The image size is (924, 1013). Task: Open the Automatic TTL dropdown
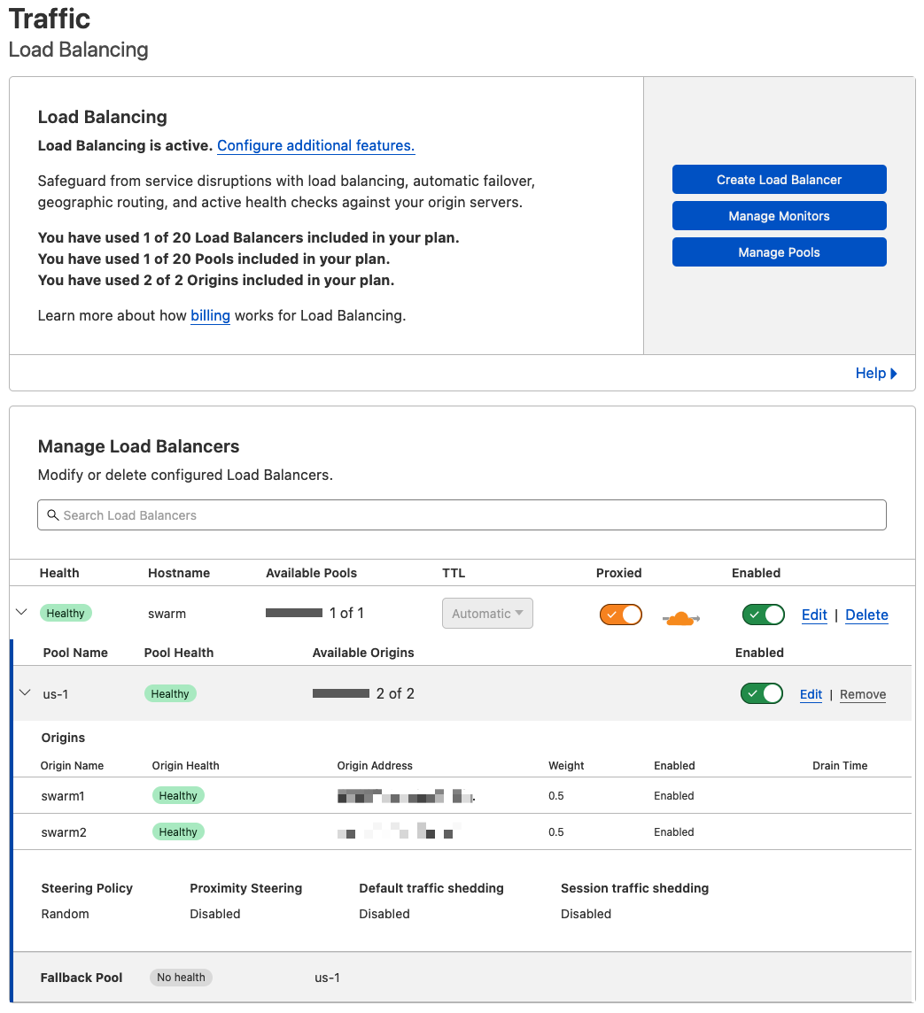point(487,613)
